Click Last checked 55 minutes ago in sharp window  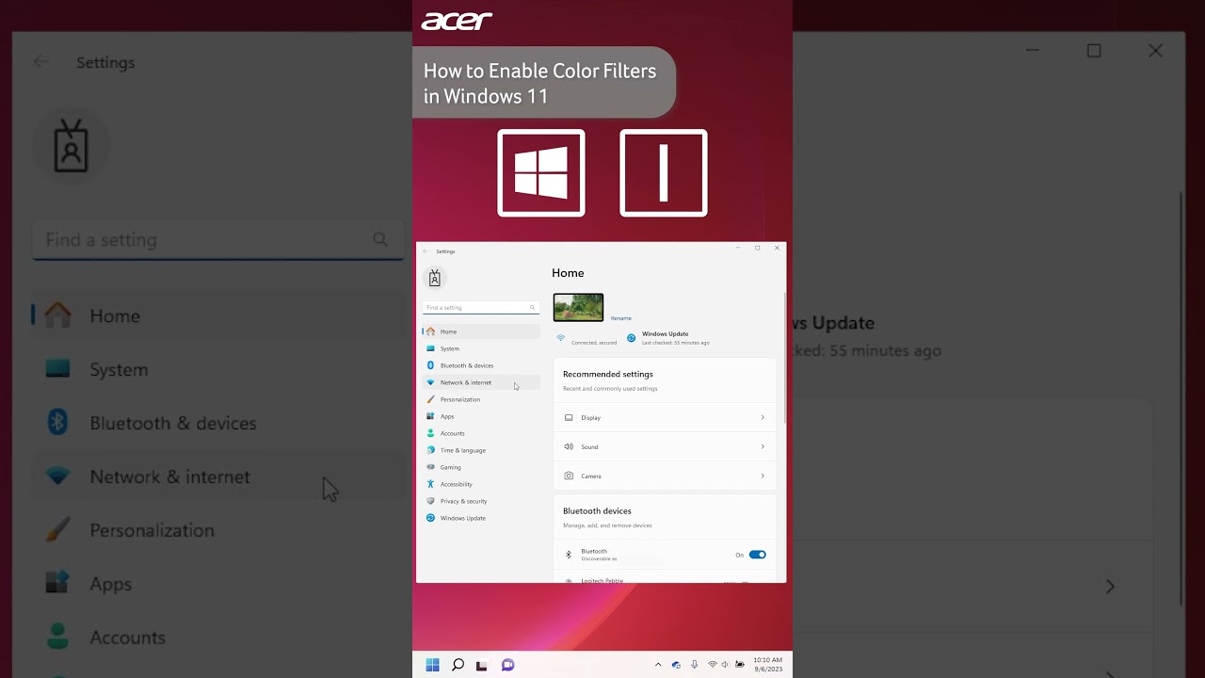[676, 343]
